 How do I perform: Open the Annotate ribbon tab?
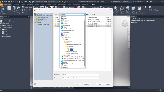coord(30,5)
